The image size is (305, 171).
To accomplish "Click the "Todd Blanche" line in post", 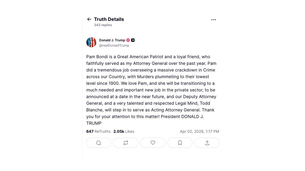I will click(95, 110).
